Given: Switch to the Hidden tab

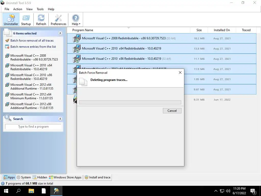Looking at the screenshot, I should (40, 177).
